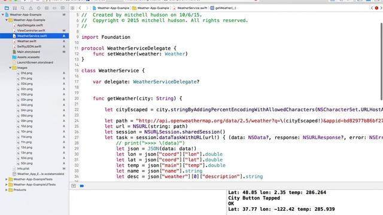Open the Issue navigator warning icon
Viewport: 383px width, 215px height.
click(x=31, y=8)
